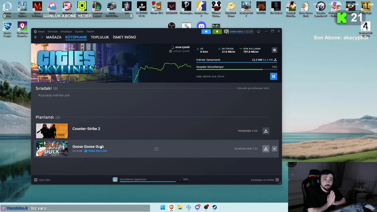Image resolution: width=377 pixels, height=212 pixels.
Task: Switch to the TOPLULUK tab
Action: tap(100, 37)
